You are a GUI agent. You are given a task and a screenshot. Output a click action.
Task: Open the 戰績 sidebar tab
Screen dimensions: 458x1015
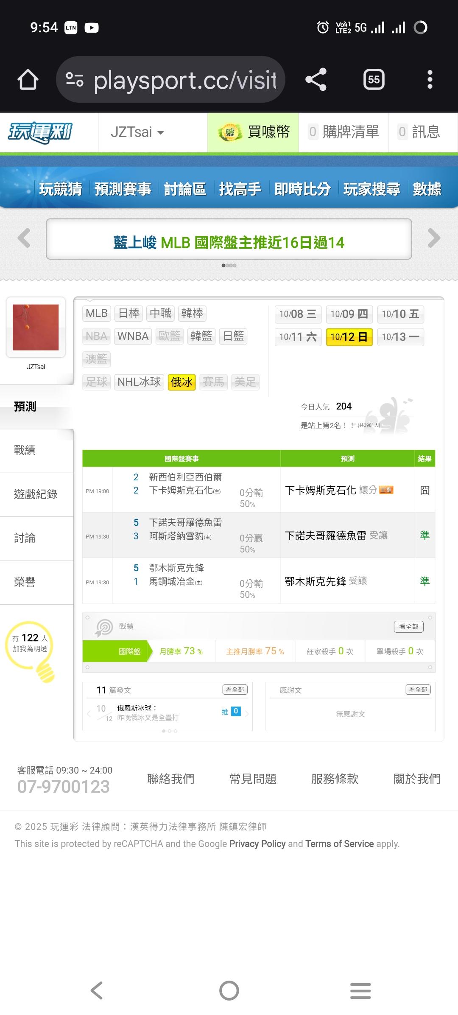25,450
